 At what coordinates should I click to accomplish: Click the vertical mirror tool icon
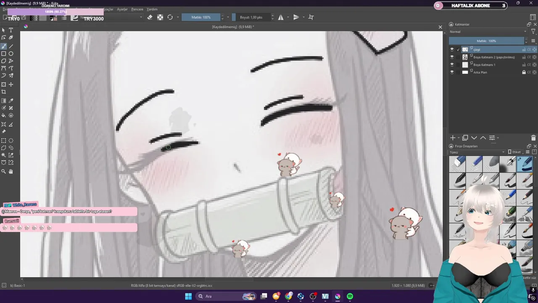click(296, 17)
